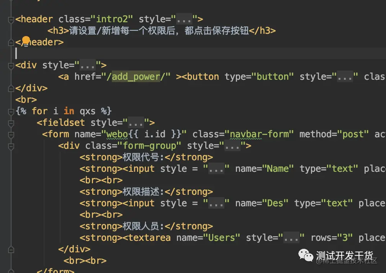The width and height of the screenshot is (386, 273).
Task: Expand folded style on form-group div
Action: pyautogui.click(x=232, y=146)
